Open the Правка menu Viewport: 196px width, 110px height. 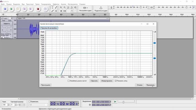pyautogui.click(x=9, y=4)
